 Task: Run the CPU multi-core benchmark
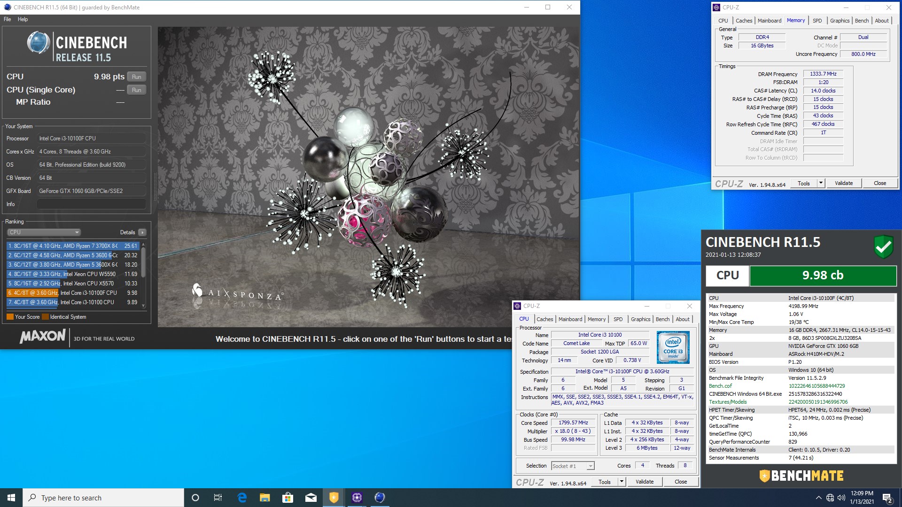[136, 77]
